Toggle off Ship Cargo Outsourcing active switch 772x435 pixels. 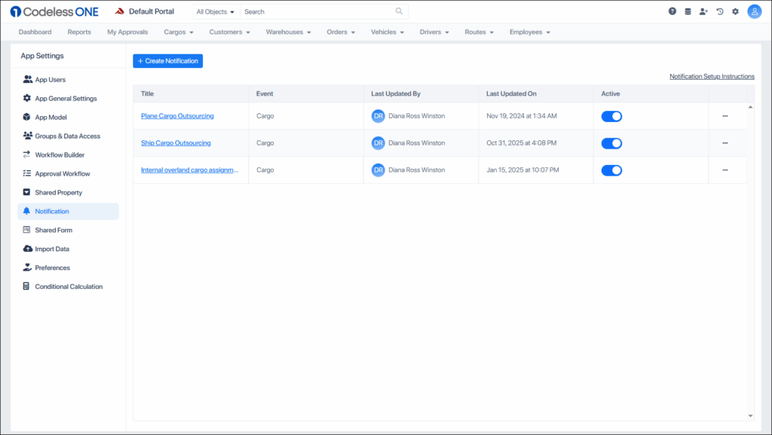[611, 142]
